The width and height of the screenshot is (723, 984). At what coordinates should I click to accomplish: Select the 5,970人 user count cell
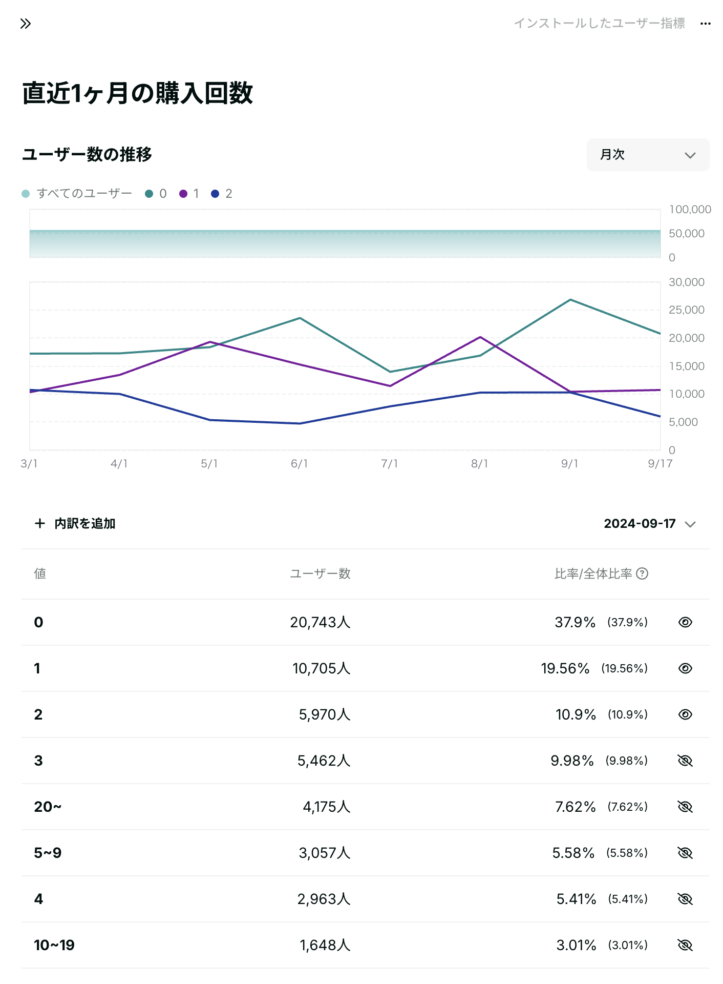tap(325, 714)
